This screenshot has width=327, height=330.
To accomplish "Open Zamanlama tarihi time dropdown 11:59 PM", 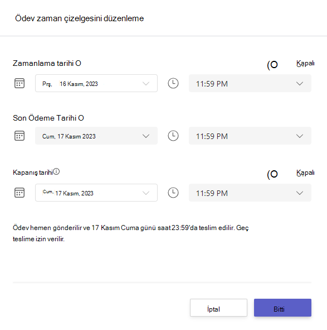I will click(x=250, y=83).
